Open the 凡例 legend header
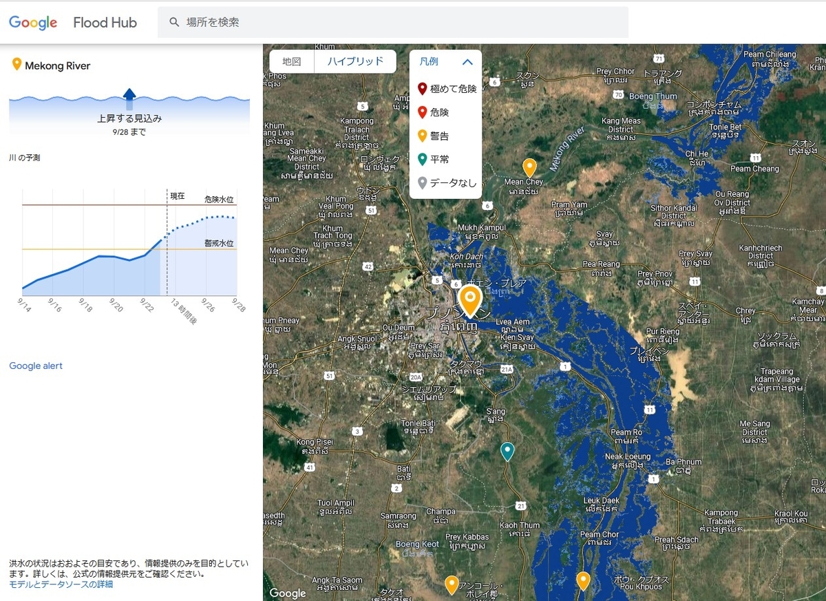The image size is (826, 601). pos(445,62)
